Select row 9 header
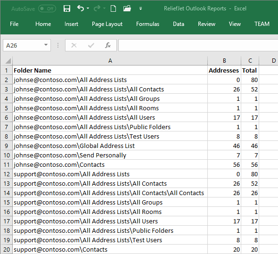Screen dimensions: 278x254 click(x=7, y=146)
